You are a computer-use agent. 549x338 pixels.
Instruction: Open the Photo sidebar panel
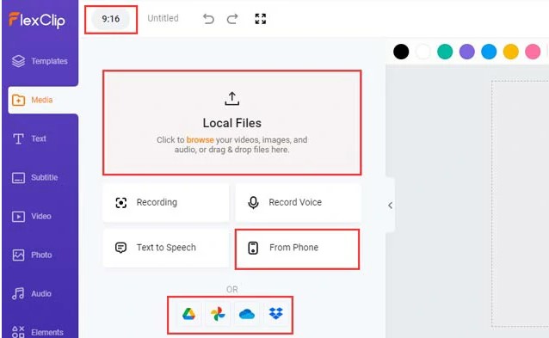pos(32,255)
